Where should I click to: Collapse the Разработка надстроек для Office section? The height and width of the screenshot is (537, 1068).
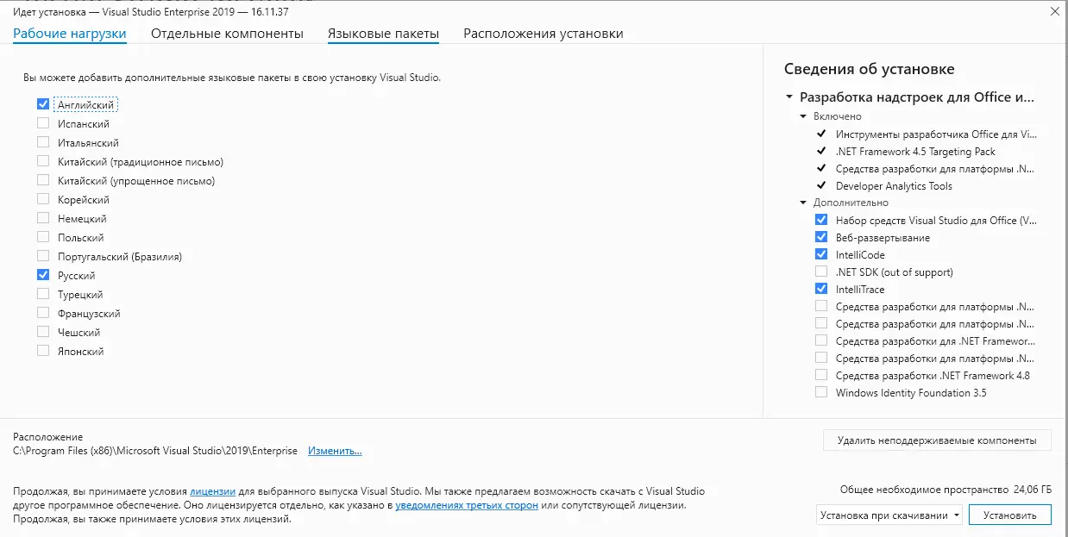789,97
